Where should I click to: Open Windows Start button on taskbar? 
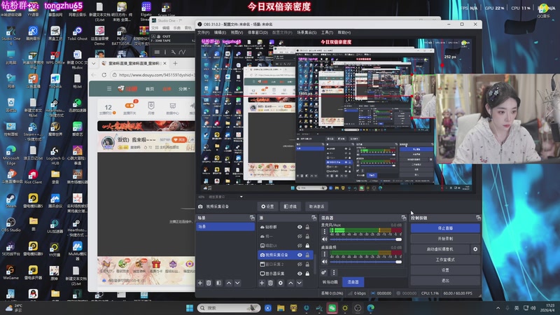coord(190,308)
